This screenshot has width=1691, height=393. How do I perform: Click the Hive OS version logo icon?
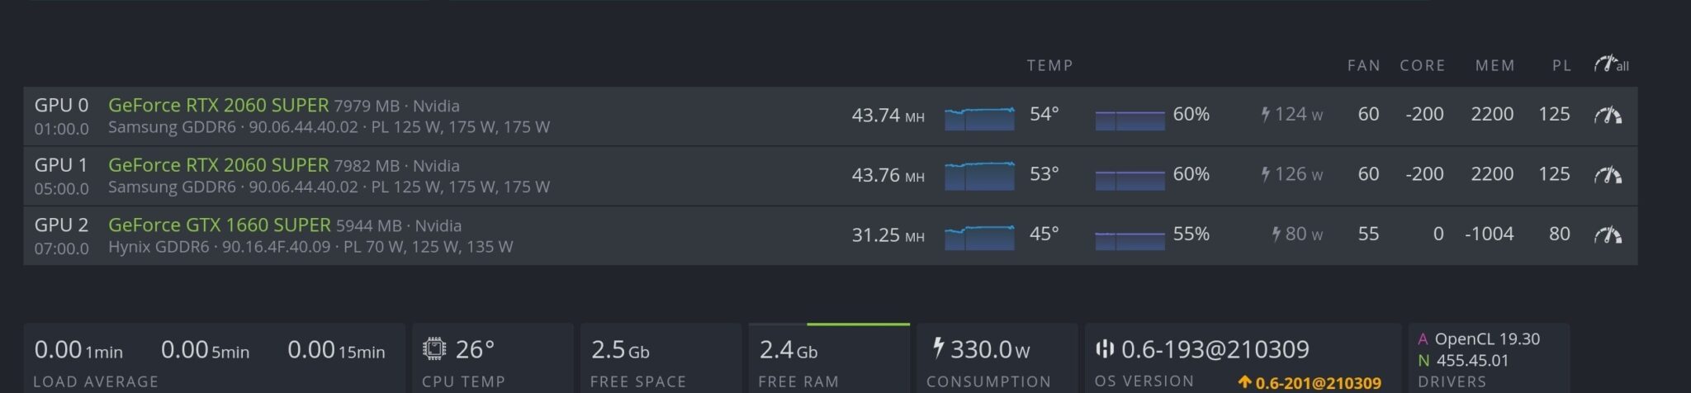pos(1104,349)
